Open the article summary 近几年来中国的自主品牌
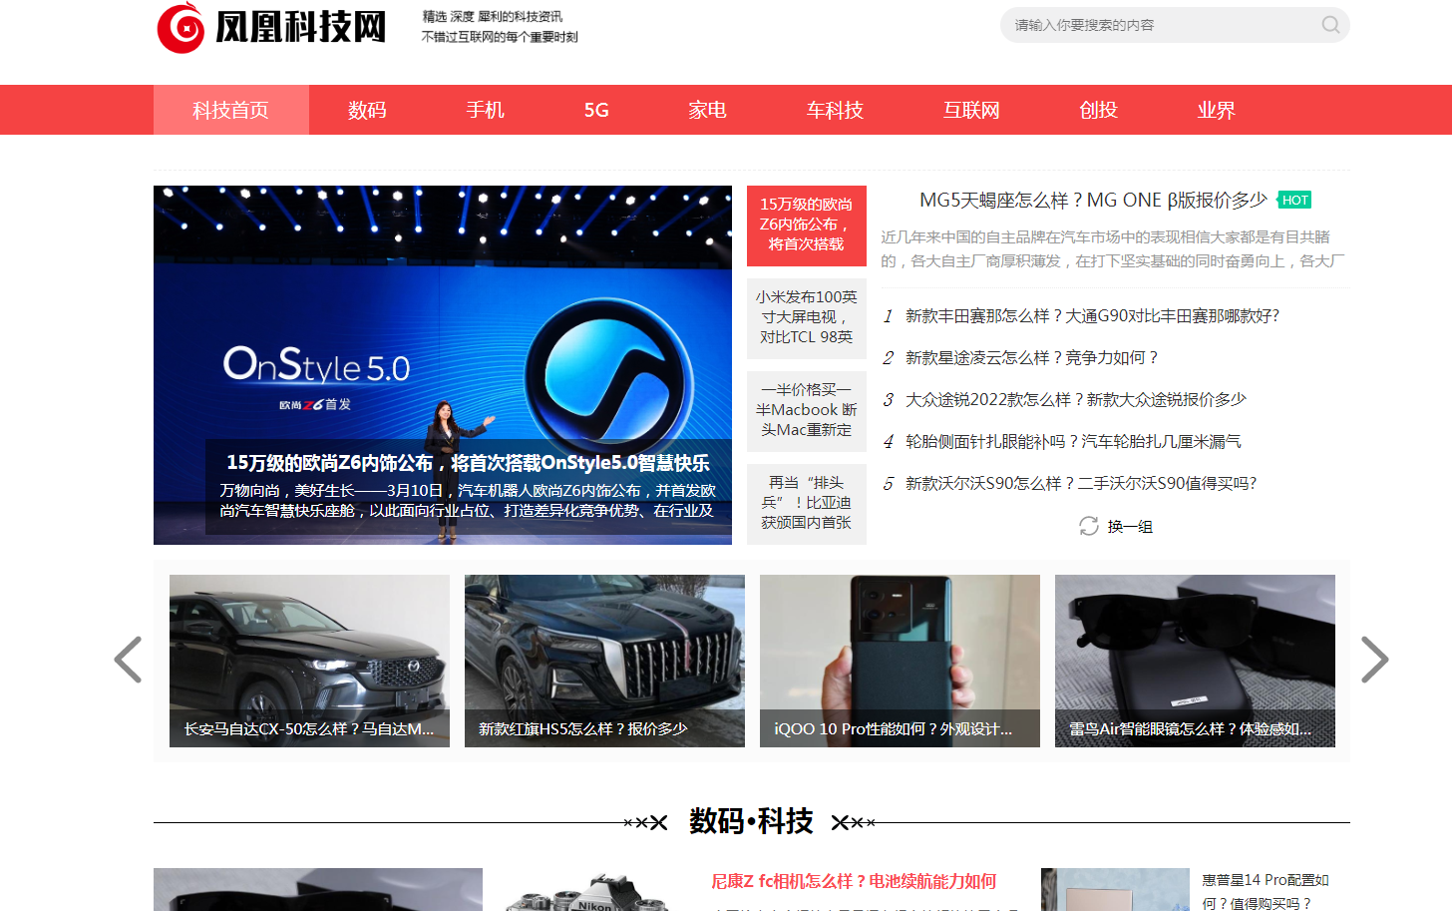The image size is (1452, 911). [1113, 249]
